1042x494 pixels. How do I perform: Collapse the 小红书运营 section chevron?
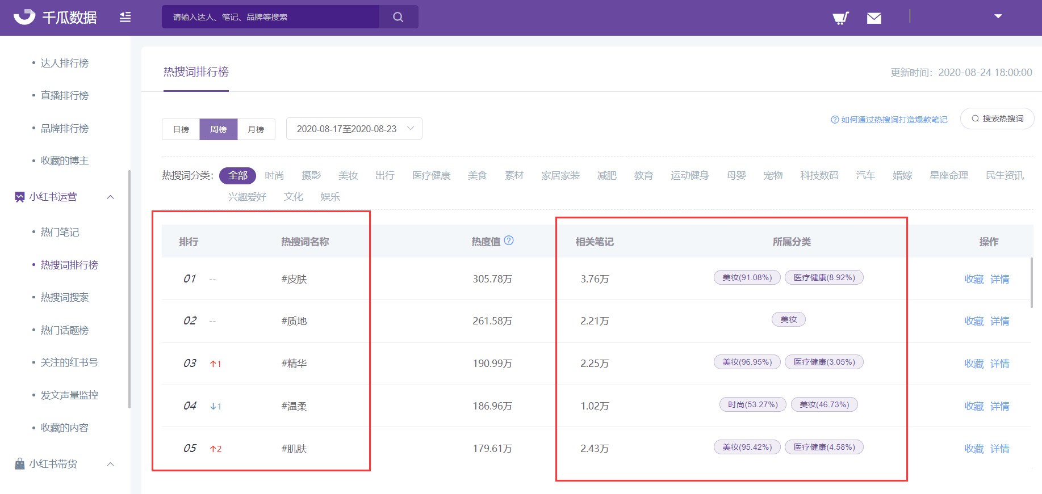tap(111, 197)
